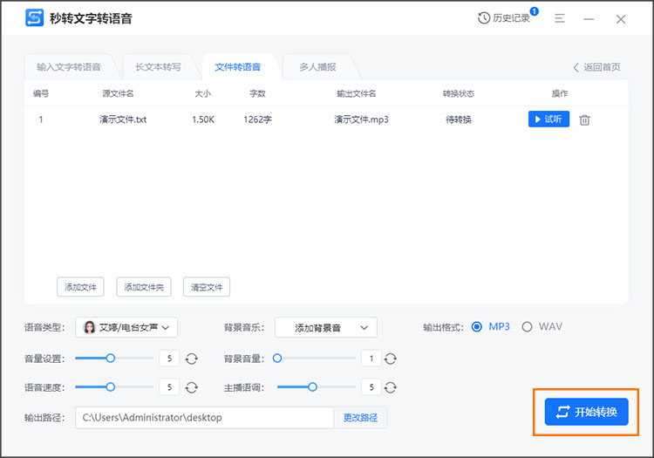Image resolution: width=654 pixels, height=458 pixels.
Task: Reset 主播语调 with its refresh icon
Action: click(391, 387)
